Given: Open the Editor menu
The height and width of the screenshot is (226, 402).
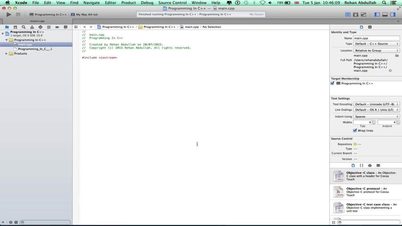Looking at the screenshot, I should (x=111, y=3).
